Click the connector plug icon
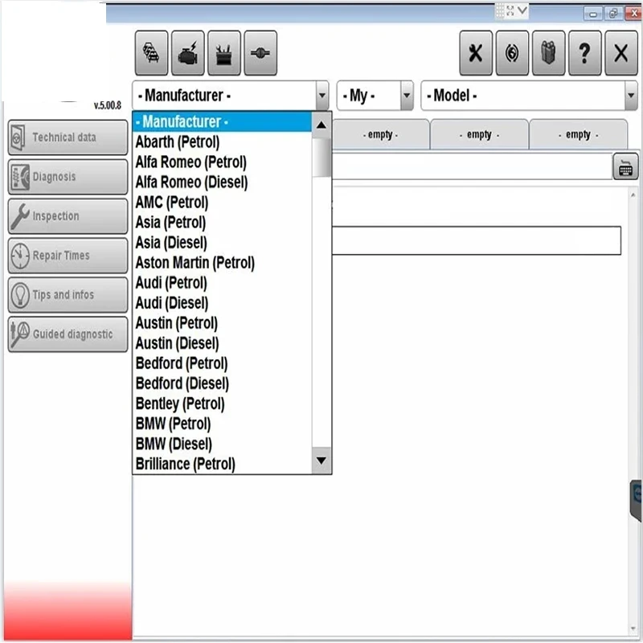The height and width of the screenshot is (643, 643). click(260, 53)
